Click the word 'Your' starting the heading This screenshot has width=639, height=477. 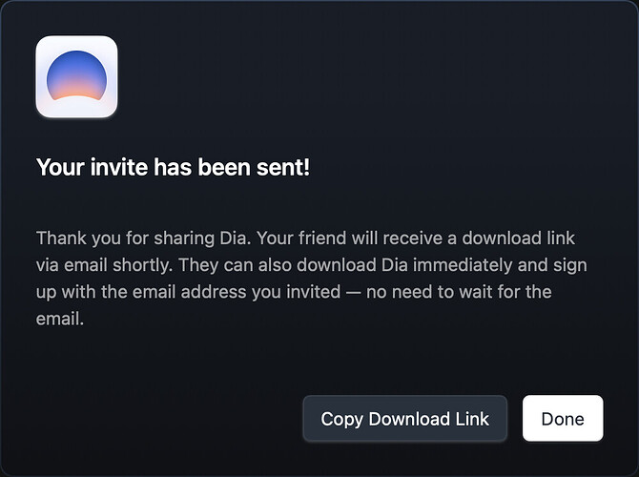[x=60, y=167]
